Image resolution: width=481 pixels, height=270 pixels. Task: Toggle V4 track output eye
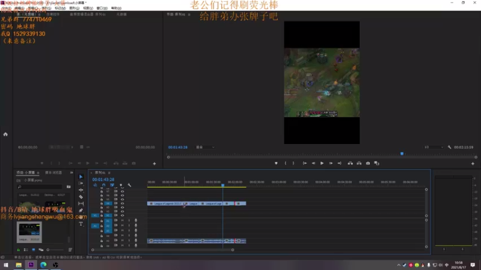click(123, 203)
